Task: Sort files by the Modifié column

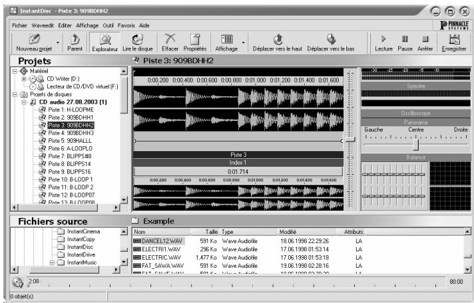Action: pyautogui.click(x=306, y=232)
